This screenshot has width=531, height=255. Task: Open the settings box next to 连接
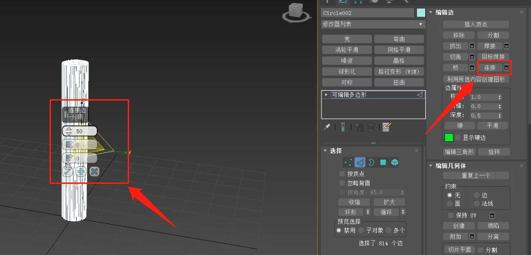[x=506, y=68]
